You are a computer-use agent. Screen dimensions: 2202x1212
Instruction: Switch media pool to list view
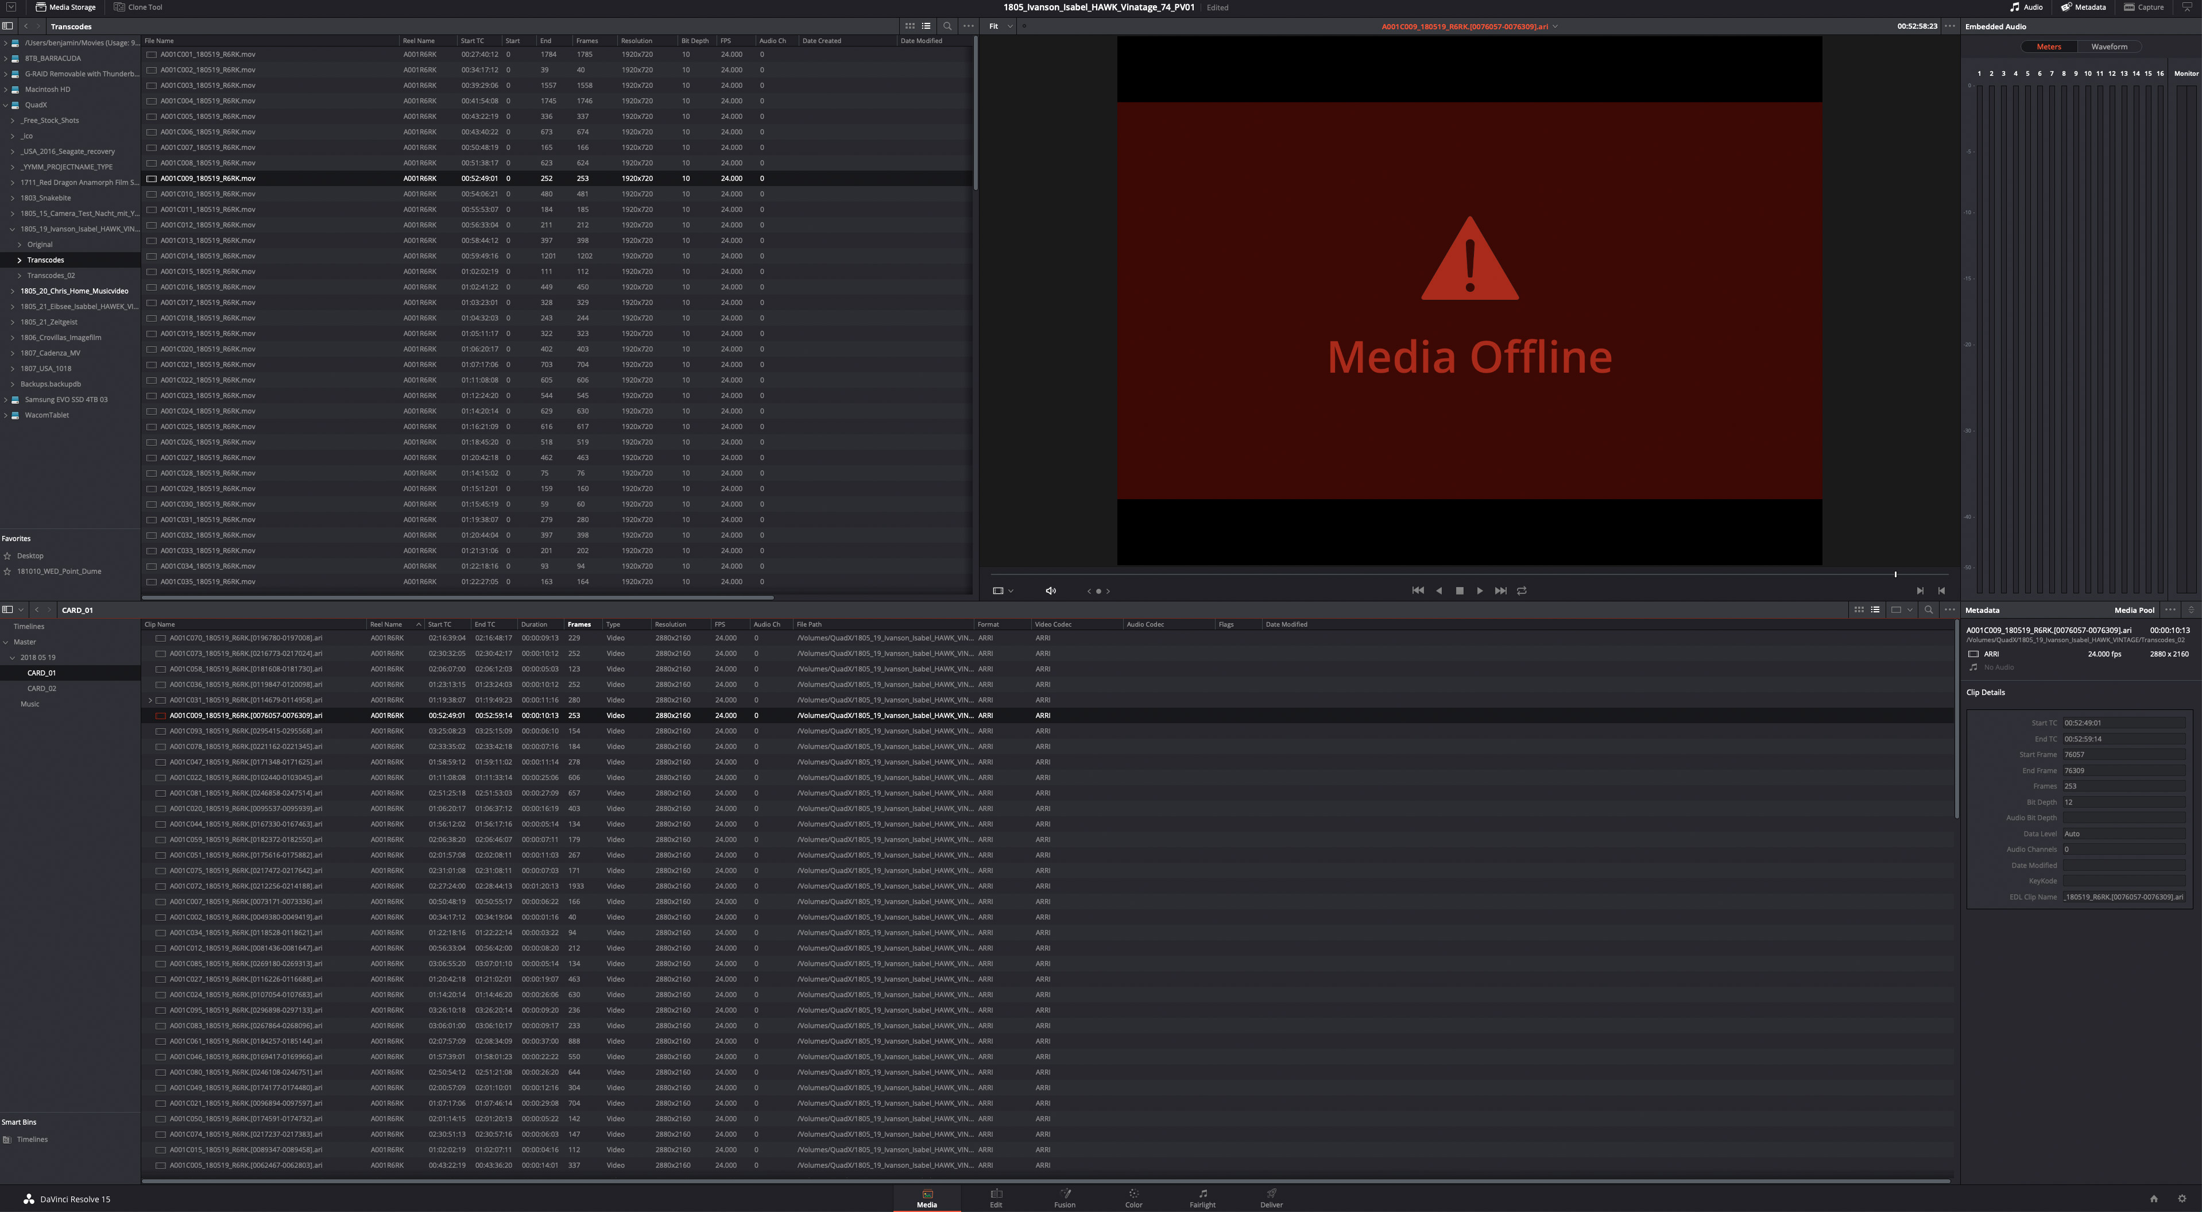[1875, 610]
